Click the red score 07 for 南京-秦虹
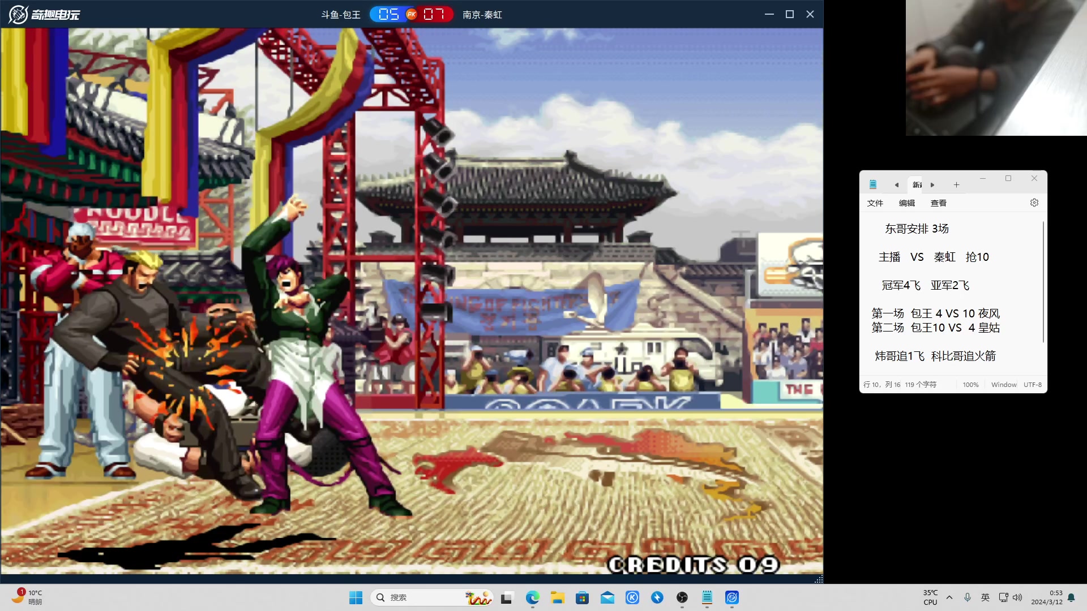This screenshot has height=611, width=1087. (x=434, y=14)
